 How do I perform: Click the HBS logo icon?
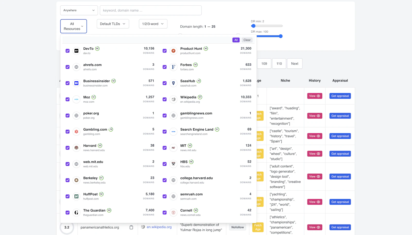174,164
